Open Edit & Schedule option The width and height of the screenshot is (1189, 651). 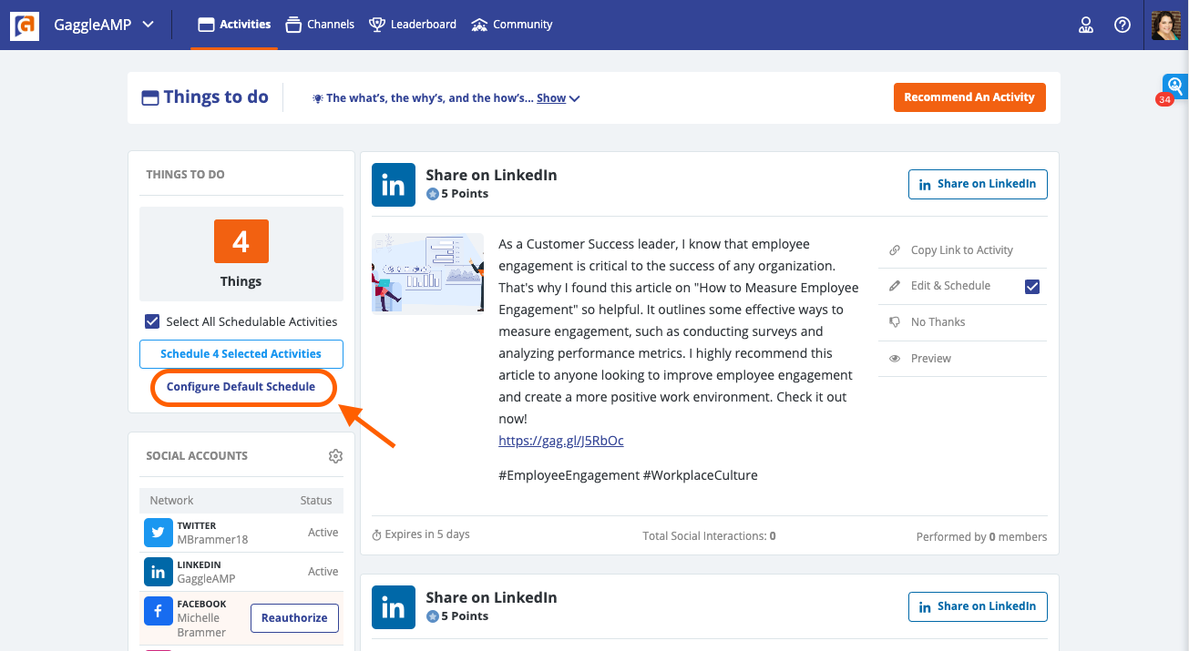point(950,286)
